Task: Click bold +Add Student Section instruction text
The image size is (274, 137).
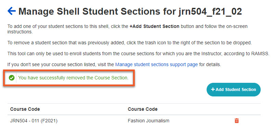Action: tap(154, 26)
